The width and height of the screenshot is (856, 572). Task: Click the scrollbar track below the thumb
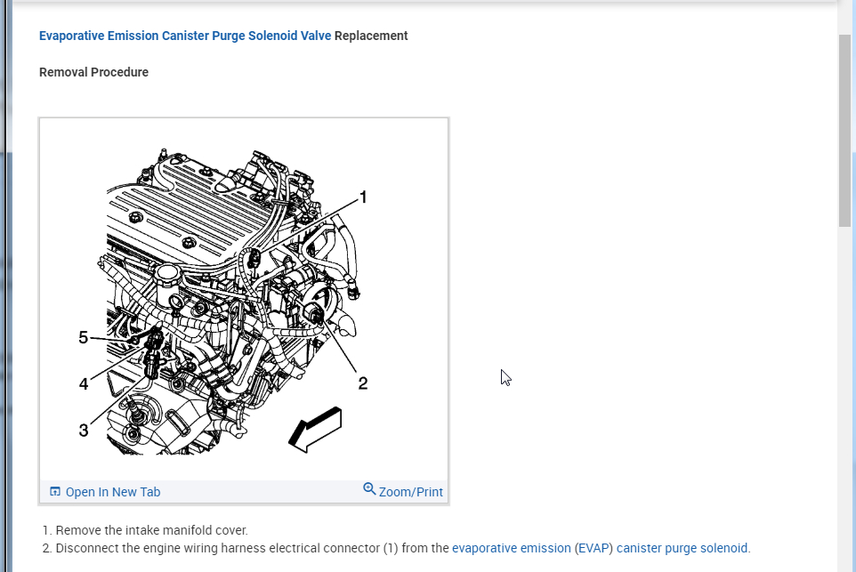844,399
